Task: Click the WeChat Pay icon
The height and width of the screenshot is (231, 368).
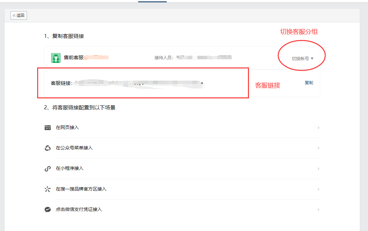Action: (48, 210)
